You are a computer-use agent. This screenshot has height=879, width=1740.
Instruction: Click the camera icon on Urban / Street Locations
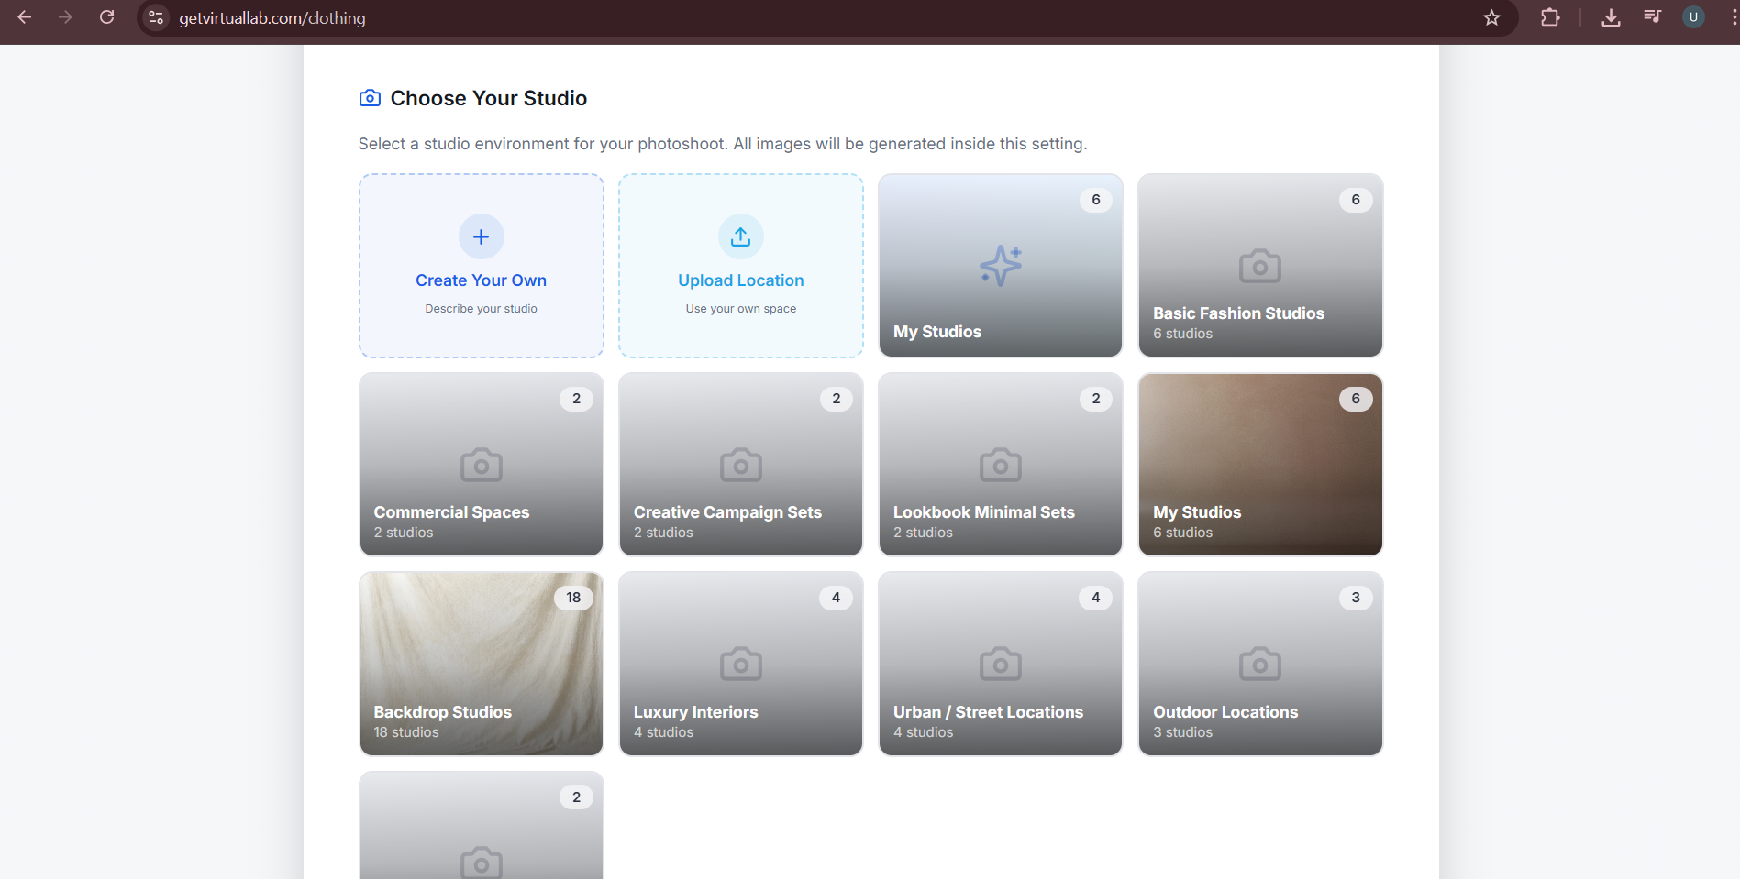point(1000,664)
